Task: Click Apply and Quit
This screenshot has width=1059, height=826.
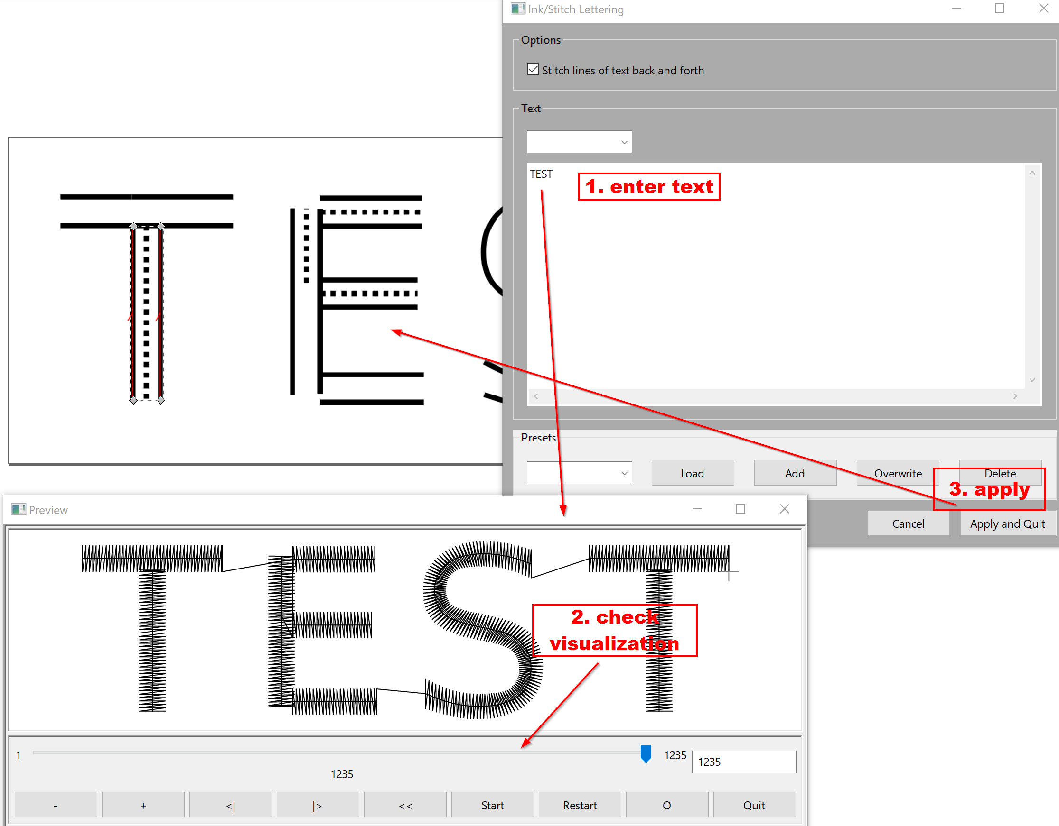Action: click(1007, 523)
